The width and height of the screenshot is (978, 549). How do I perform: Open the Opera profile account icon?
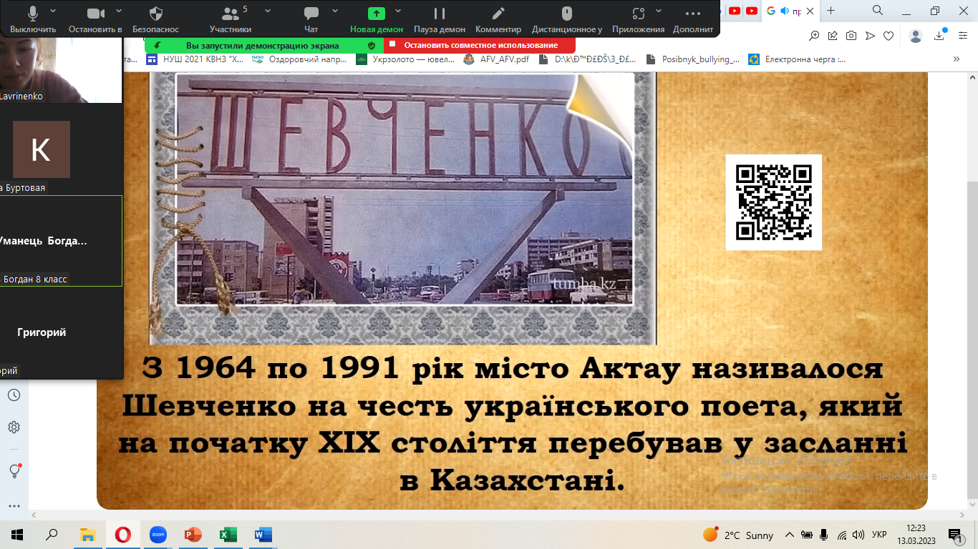[x=916, y=36]
